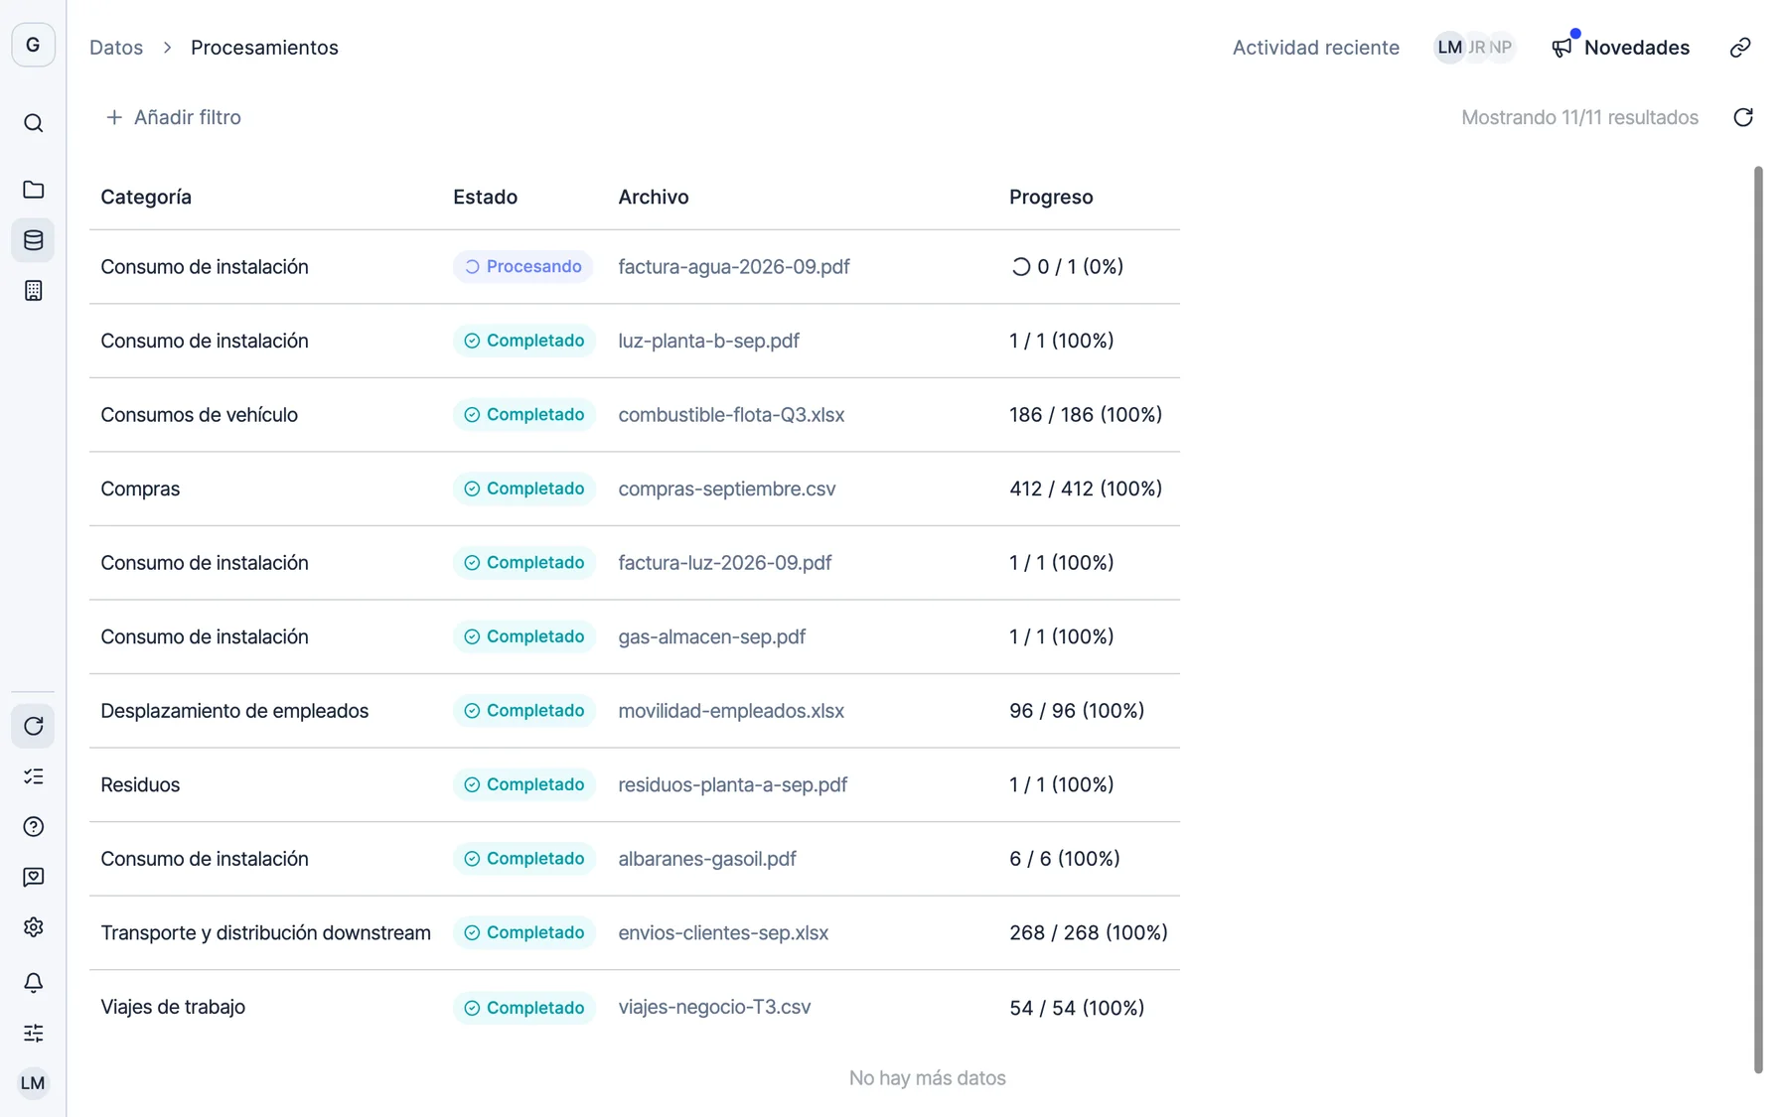Open the feedback chat icon in sidebar
1788x1117 pixels.
coord(33,878)
